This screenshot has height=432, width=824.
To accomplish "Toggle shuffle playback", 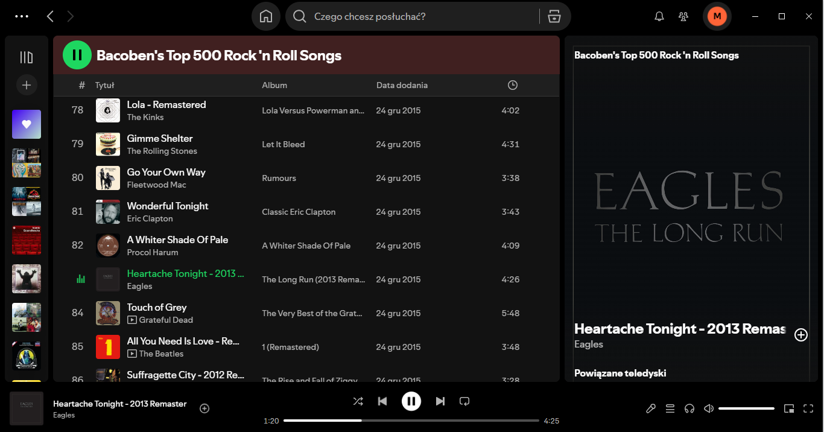I will point(358,401).
